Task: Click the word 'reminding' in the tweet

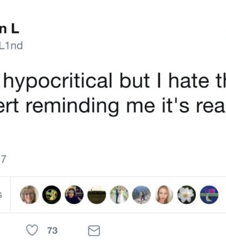Action: point(72,106)
